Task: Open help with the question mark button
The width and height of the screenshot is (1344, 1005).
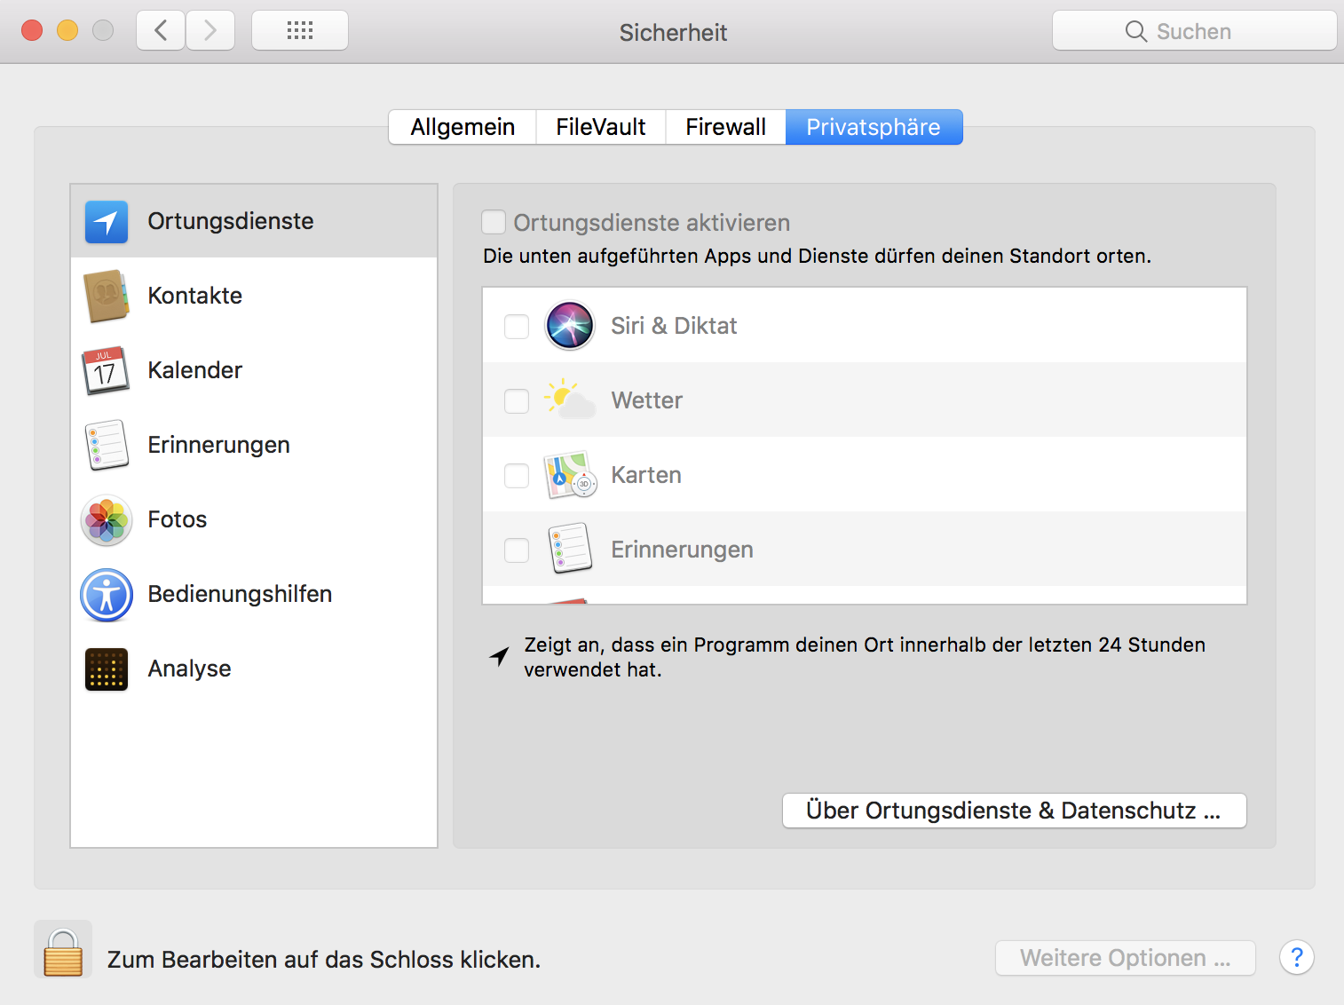Action: click(1297, 957)
